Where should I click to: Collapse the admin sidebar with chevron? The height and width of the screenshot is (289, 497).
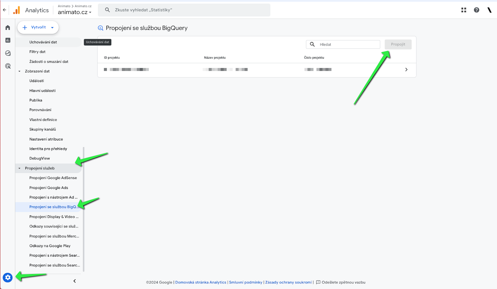(x=75, y=281)
